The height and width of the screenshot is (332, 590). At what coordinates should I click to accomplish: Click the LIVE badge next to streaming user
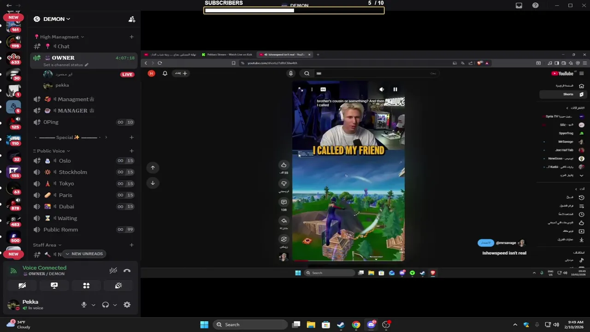[127, 74]
